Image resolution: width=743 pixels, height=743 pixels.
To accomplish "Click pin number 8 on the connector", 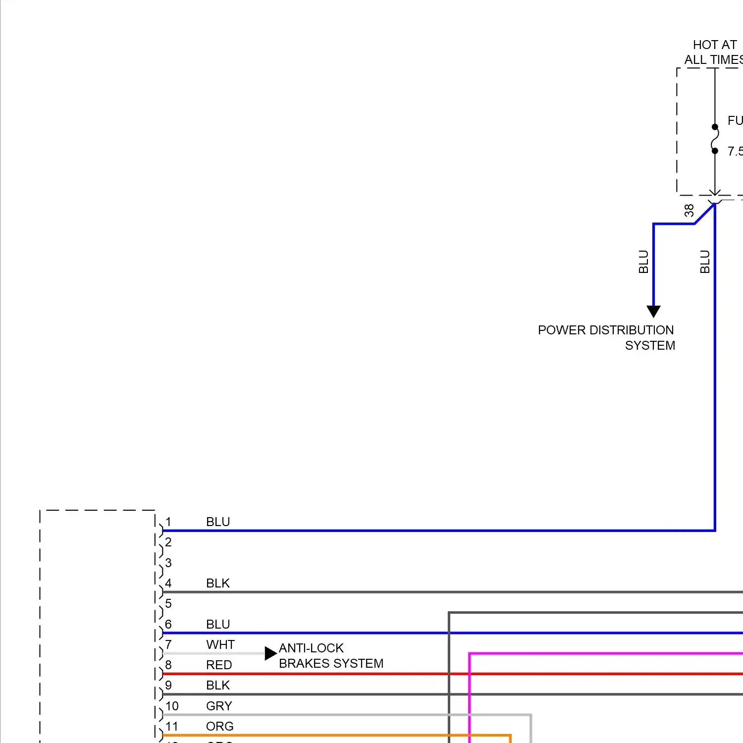I will point(168,665).
